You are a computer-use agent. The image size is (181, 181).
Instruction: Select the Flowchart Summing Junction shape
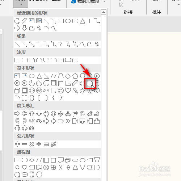[46, 167]
